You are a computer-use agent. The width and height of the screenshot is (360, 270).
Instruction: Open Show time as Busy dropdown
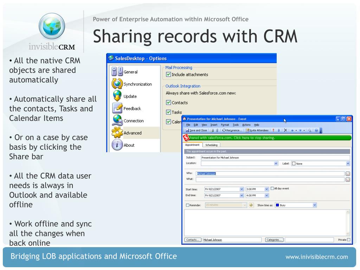(315, 205)
